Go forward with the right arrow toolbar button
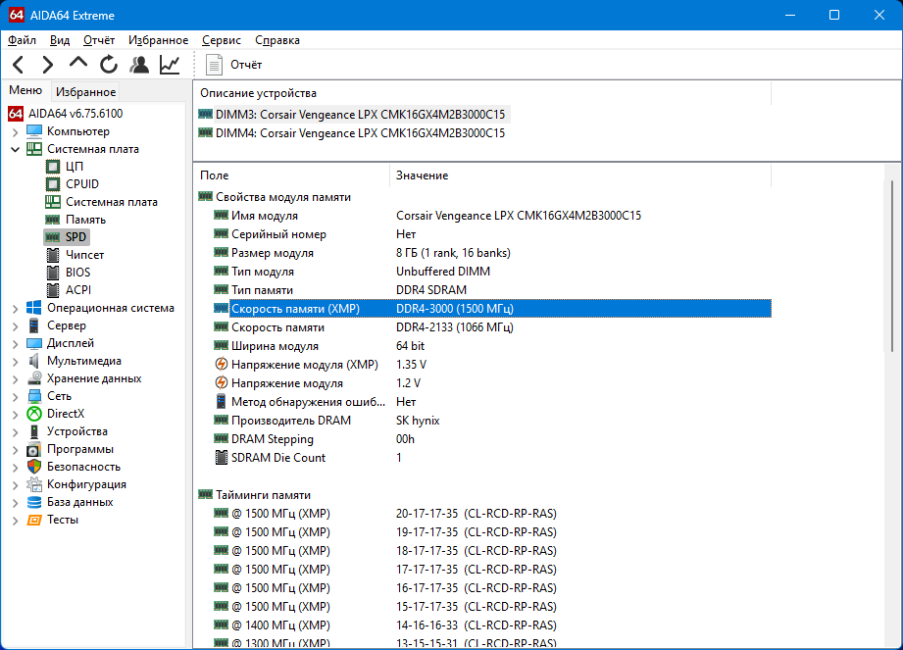903x650 pixels. [x=48, y=65]
